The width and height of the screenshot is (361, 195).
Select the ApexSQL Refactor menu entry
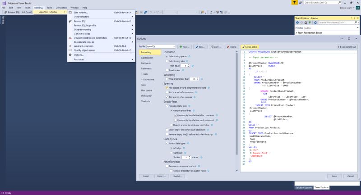point(50,12)
